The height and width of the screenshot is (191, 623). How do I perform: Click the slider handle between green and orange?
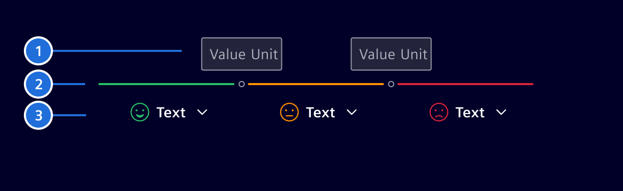tap(241, 84)
